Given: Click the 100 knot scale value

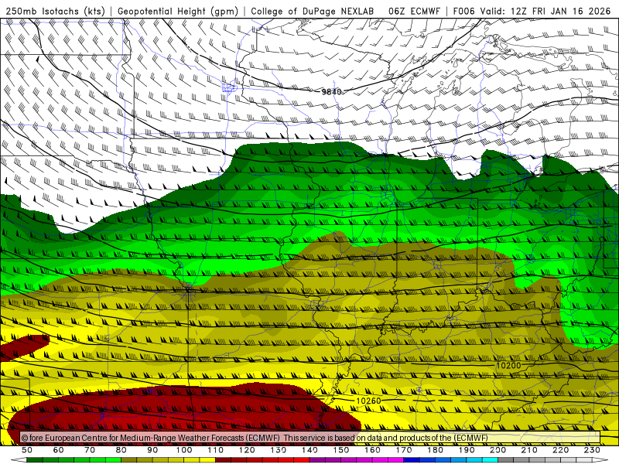Looking at the screenshot, I should point(184,450).
